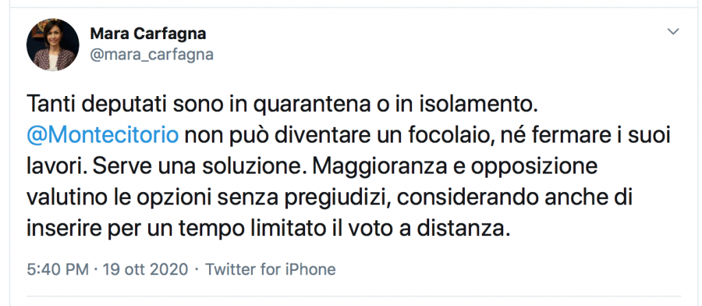This screenshot has height=306, width=702.
Task: Click the 5:40 PM timestamp
Action: coord(58,269)
